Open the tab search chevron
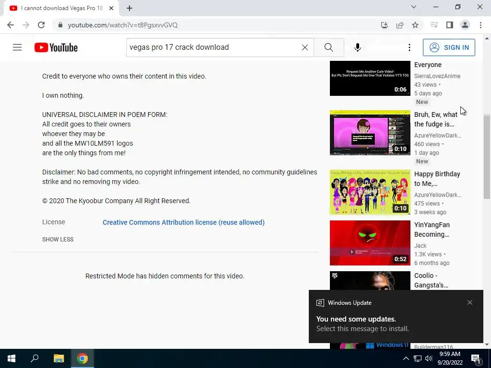Viewport: 491px width, 368px height. pyautogui.click(x=414, y=7)
